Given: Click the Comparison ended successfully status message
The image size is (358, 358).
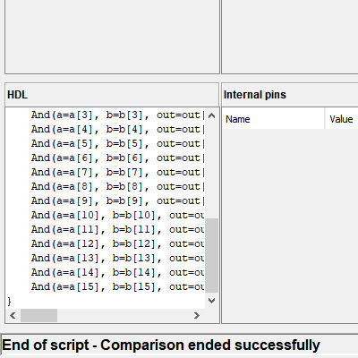Looking at the screenshot, I should (x=210, y=345).
